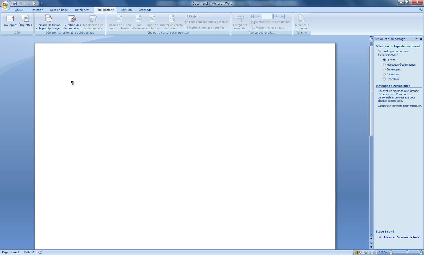Toggle Aperçu des résultats

(240, 22)
